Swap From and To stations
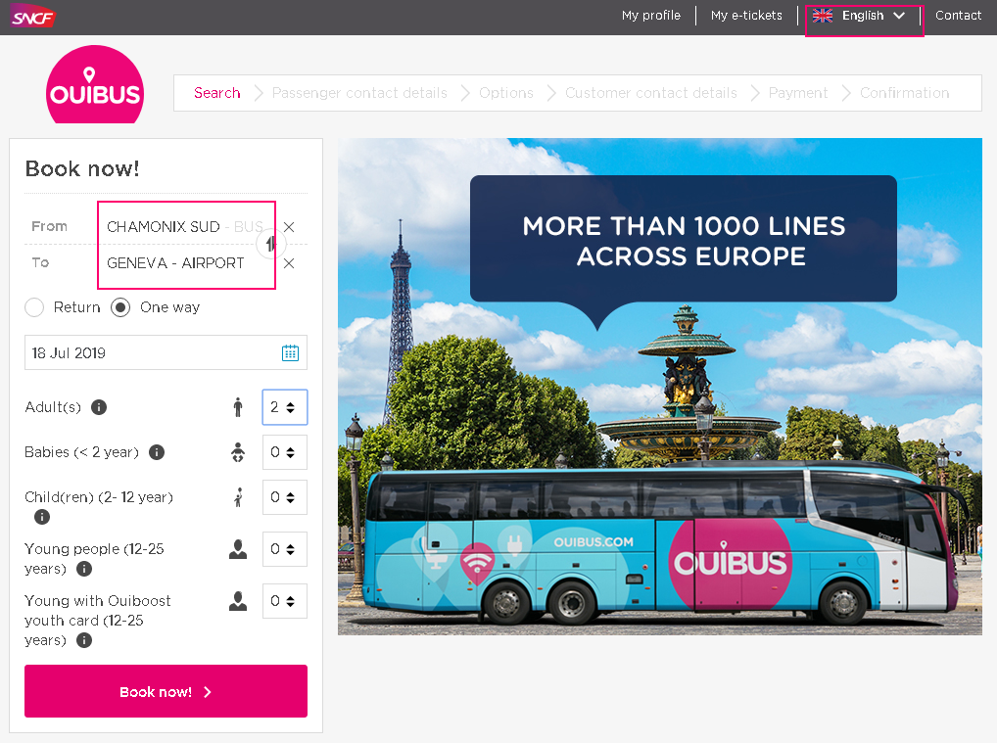 (271, 244)
